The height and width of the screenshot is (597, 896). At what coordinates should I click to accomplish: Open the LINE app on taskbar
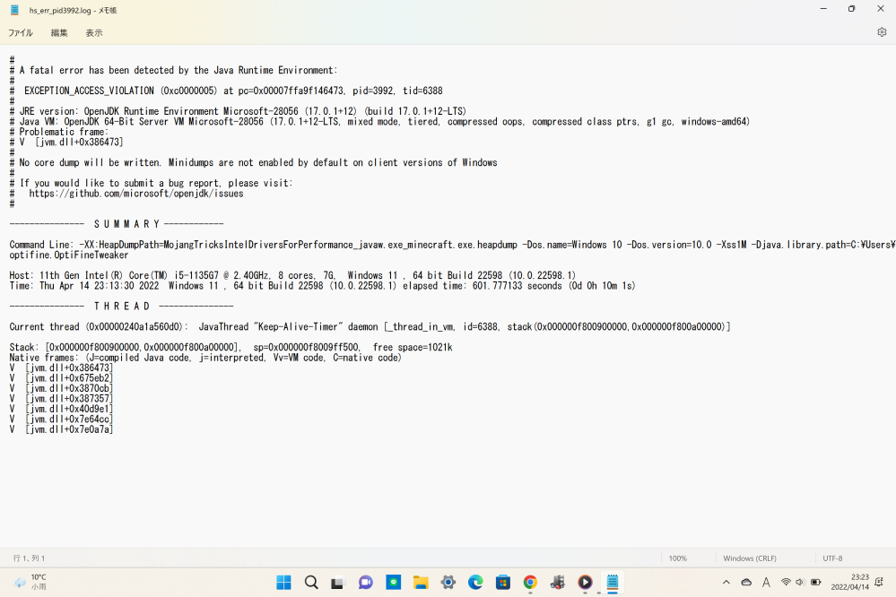click(x=393, y=582)
